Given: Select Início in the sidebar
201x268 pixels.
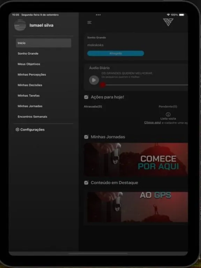Looking at the screenshot, I should pos(44,43).
